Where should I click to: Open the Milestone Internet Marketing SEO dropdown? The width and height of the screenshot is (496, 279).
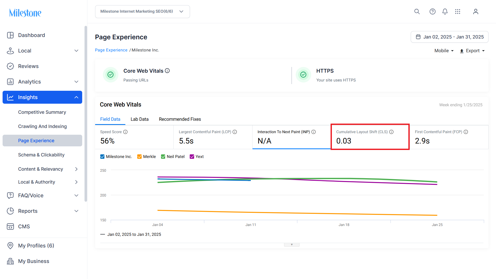tap(142, 12)
